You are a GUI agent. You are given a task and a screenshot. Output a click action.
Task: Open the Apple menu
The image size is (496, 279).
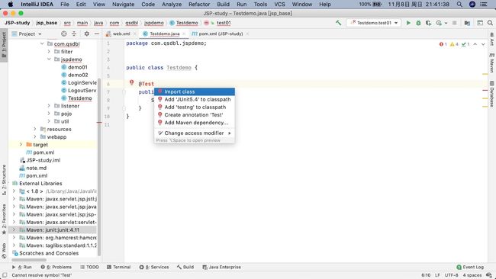click(x=11, y=4)
